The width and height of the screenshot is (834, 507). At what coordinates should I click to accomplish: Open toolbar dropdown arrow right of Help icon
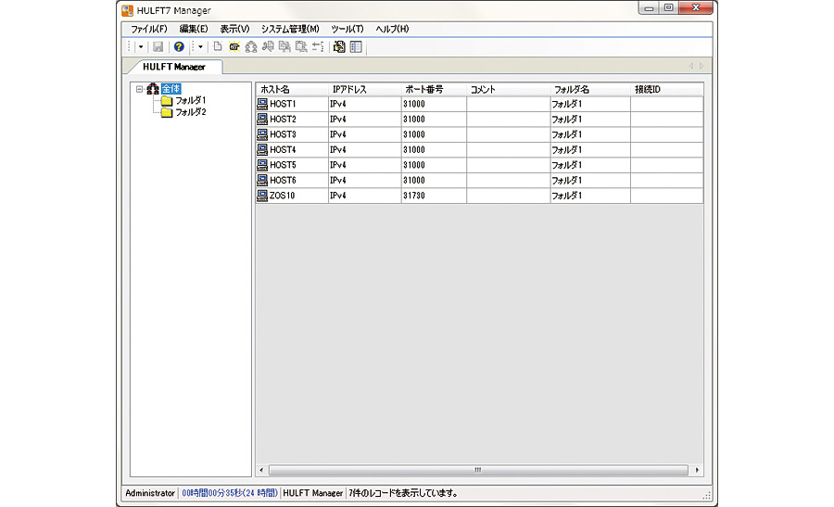[199, 46]
